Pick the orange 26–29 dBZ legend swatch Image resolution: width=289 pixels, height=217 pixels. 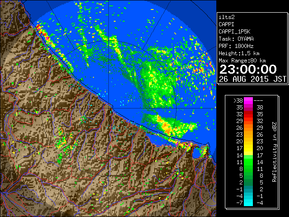(248, 128)
